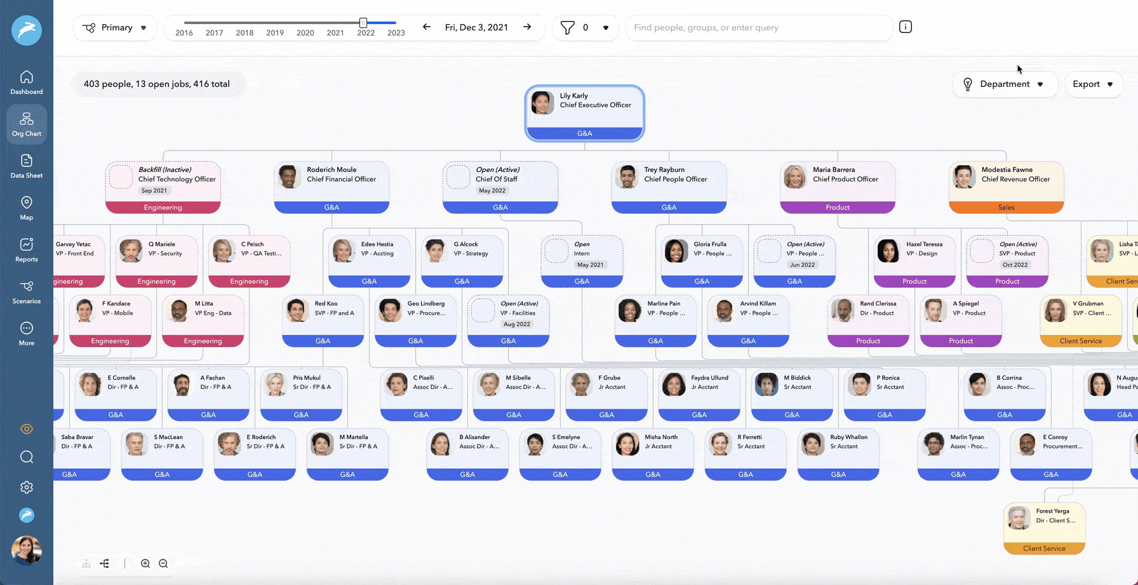This screenshot has width=1138, height=585.
Task: Open the More menu in sidebar
Action: pyautogui.click(x=26, y=332)
